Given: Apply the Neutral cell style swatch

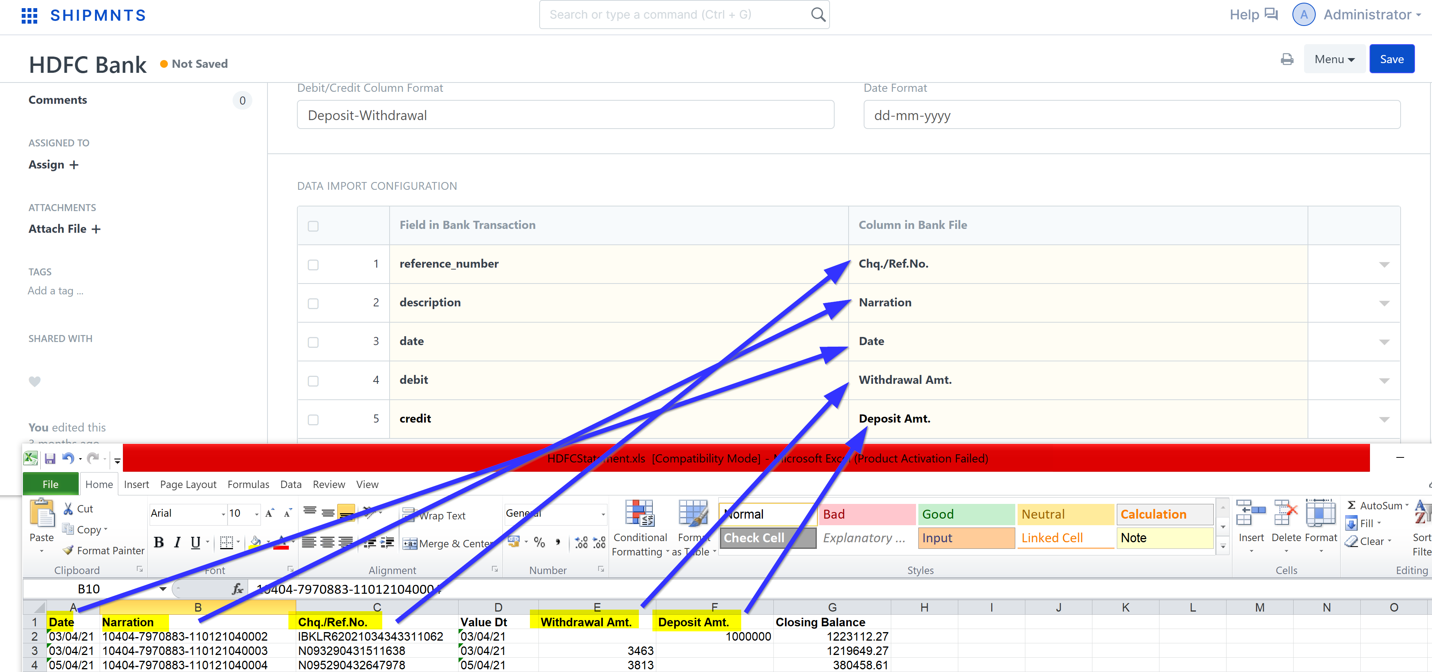Looking at the screenshot, I should click(1065, 514).
